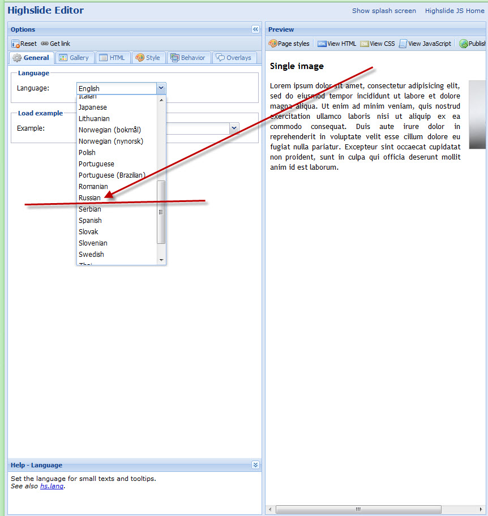Select Russian from the language list
The width and height of the screenshot is (488, 516).
click(x=89, y=198)
